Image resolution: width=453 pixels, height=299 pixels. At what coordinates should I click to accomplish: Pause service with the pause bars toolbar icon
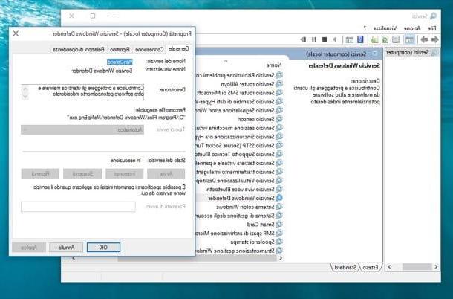click(x=314, y=39)
